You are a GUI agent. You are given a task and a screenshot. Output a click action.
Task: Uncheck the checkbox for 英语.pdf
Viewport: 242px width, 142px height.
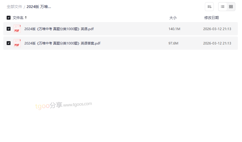(x=9, y=29)
